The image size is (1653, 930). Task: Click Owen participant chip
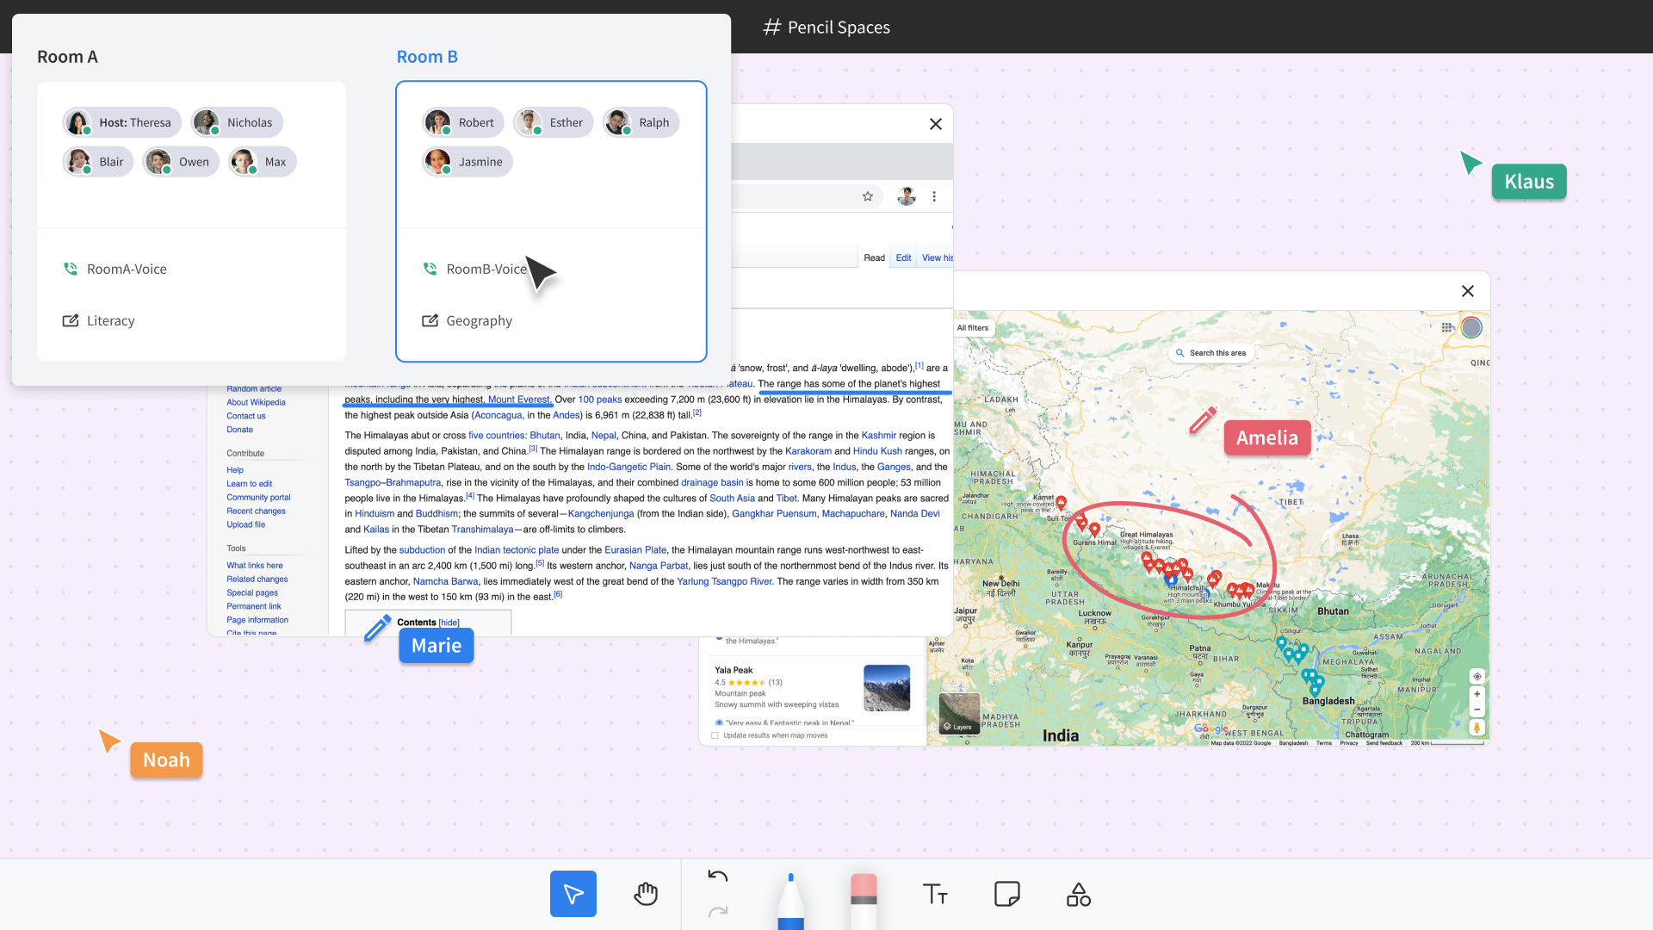tap(181, 162)
